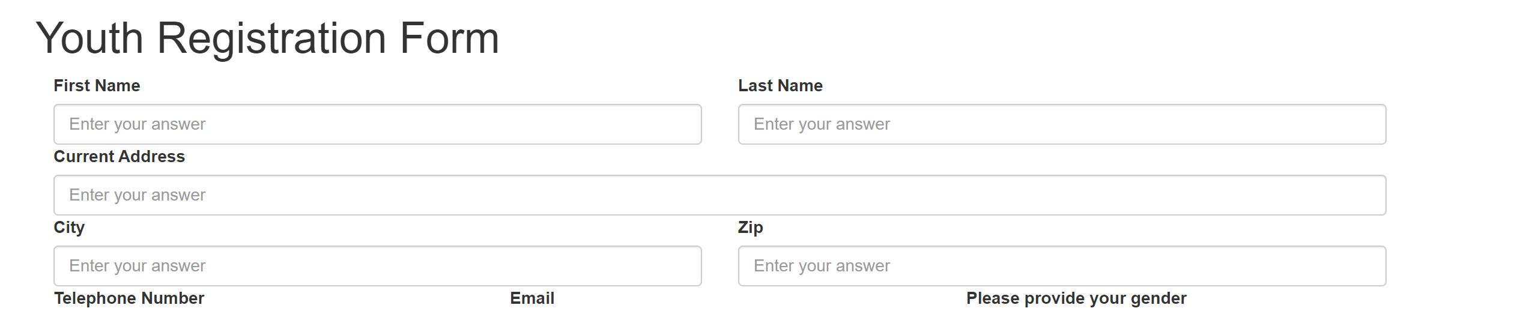Click the word 'Registration' in the title
The height and width of the screenshot is (311, 1535).
(271, 38)
